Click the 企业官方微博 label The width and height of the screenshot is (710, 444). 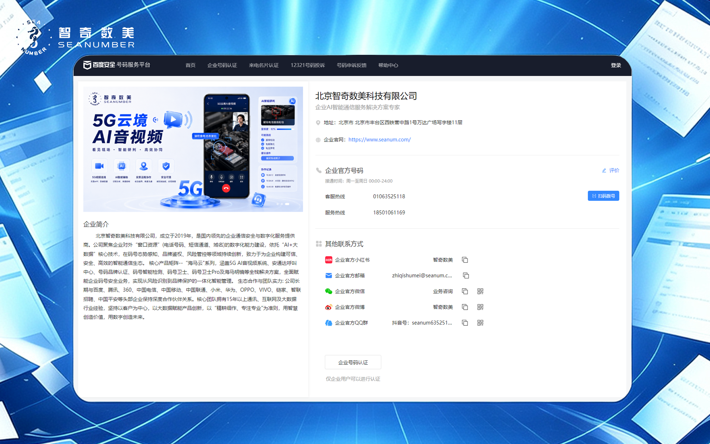350,307
